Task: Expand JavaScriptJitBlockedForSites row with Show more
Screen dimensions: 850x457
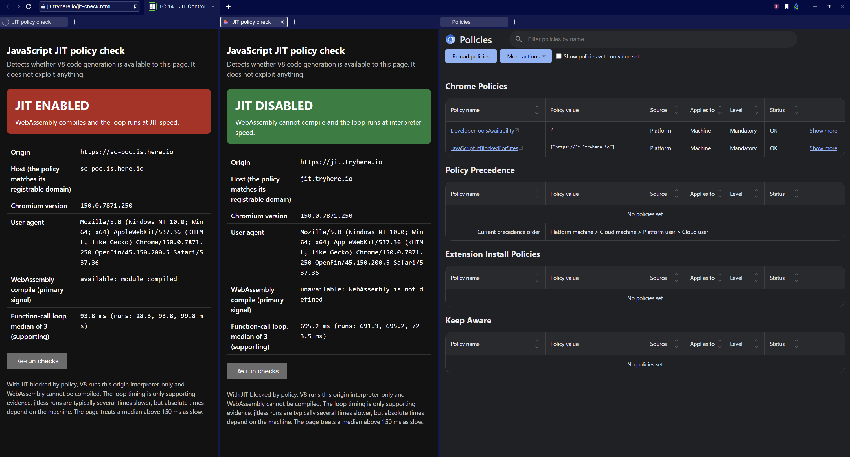Action: pos(823,148)
